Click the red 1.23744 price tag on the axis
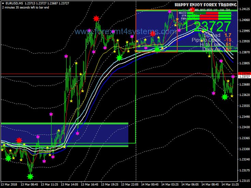 (x=244, y=74)
